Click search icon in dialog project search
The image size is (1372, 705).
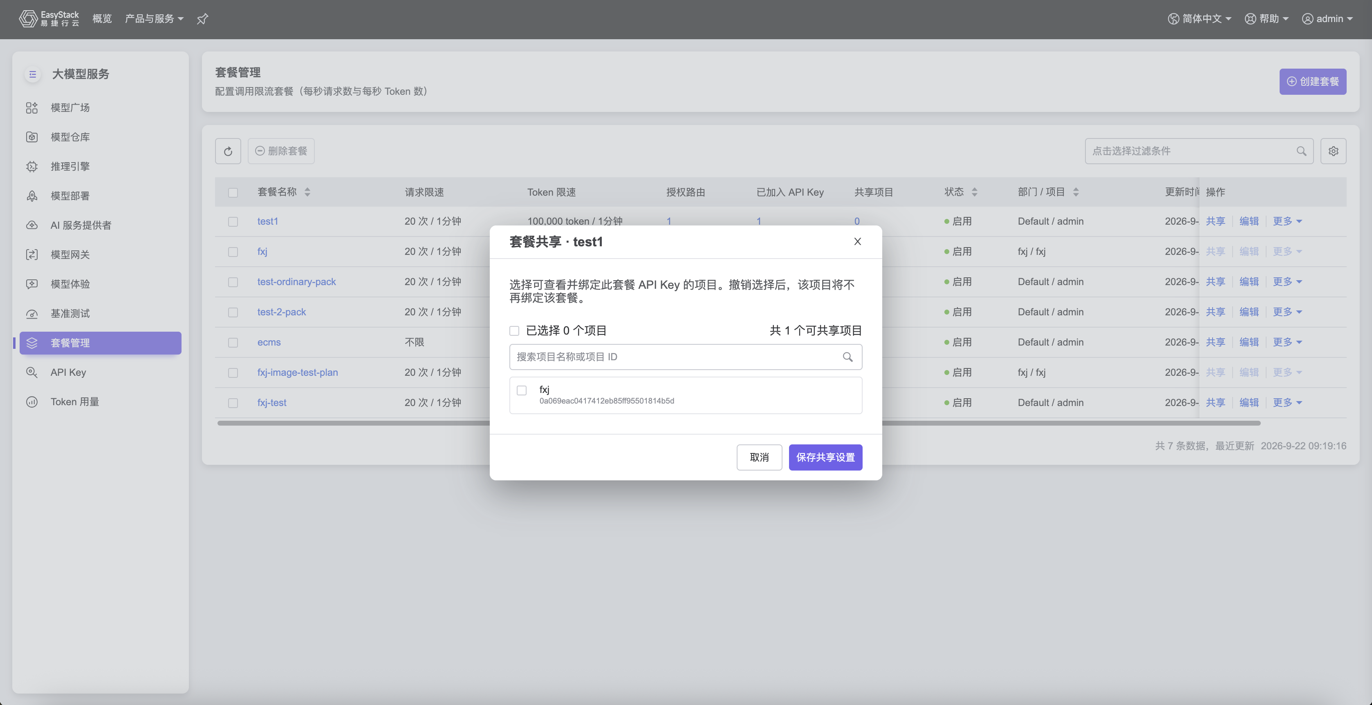click(x=847, y=357)
